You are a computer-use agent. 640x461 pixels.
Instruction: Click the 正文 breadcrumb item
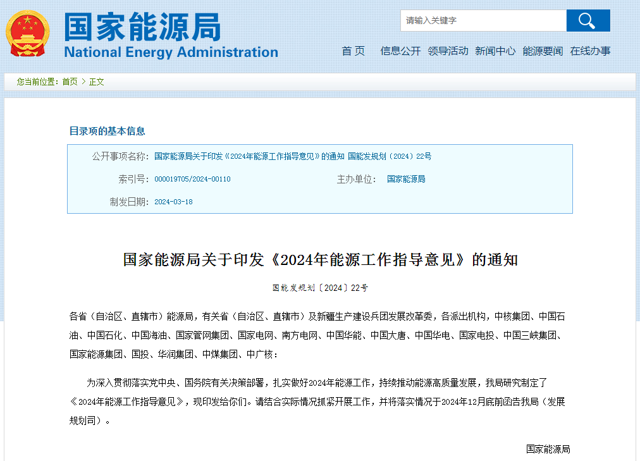[96, 82]
